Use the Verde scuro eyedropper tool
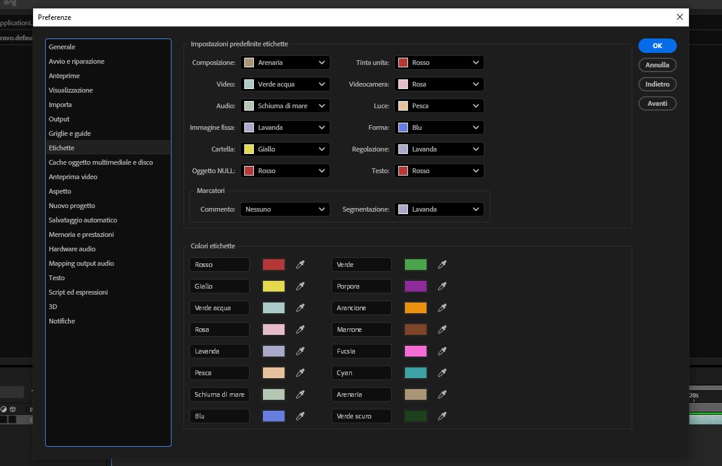Viewport: 722px width, 466px height. (442, 416)
